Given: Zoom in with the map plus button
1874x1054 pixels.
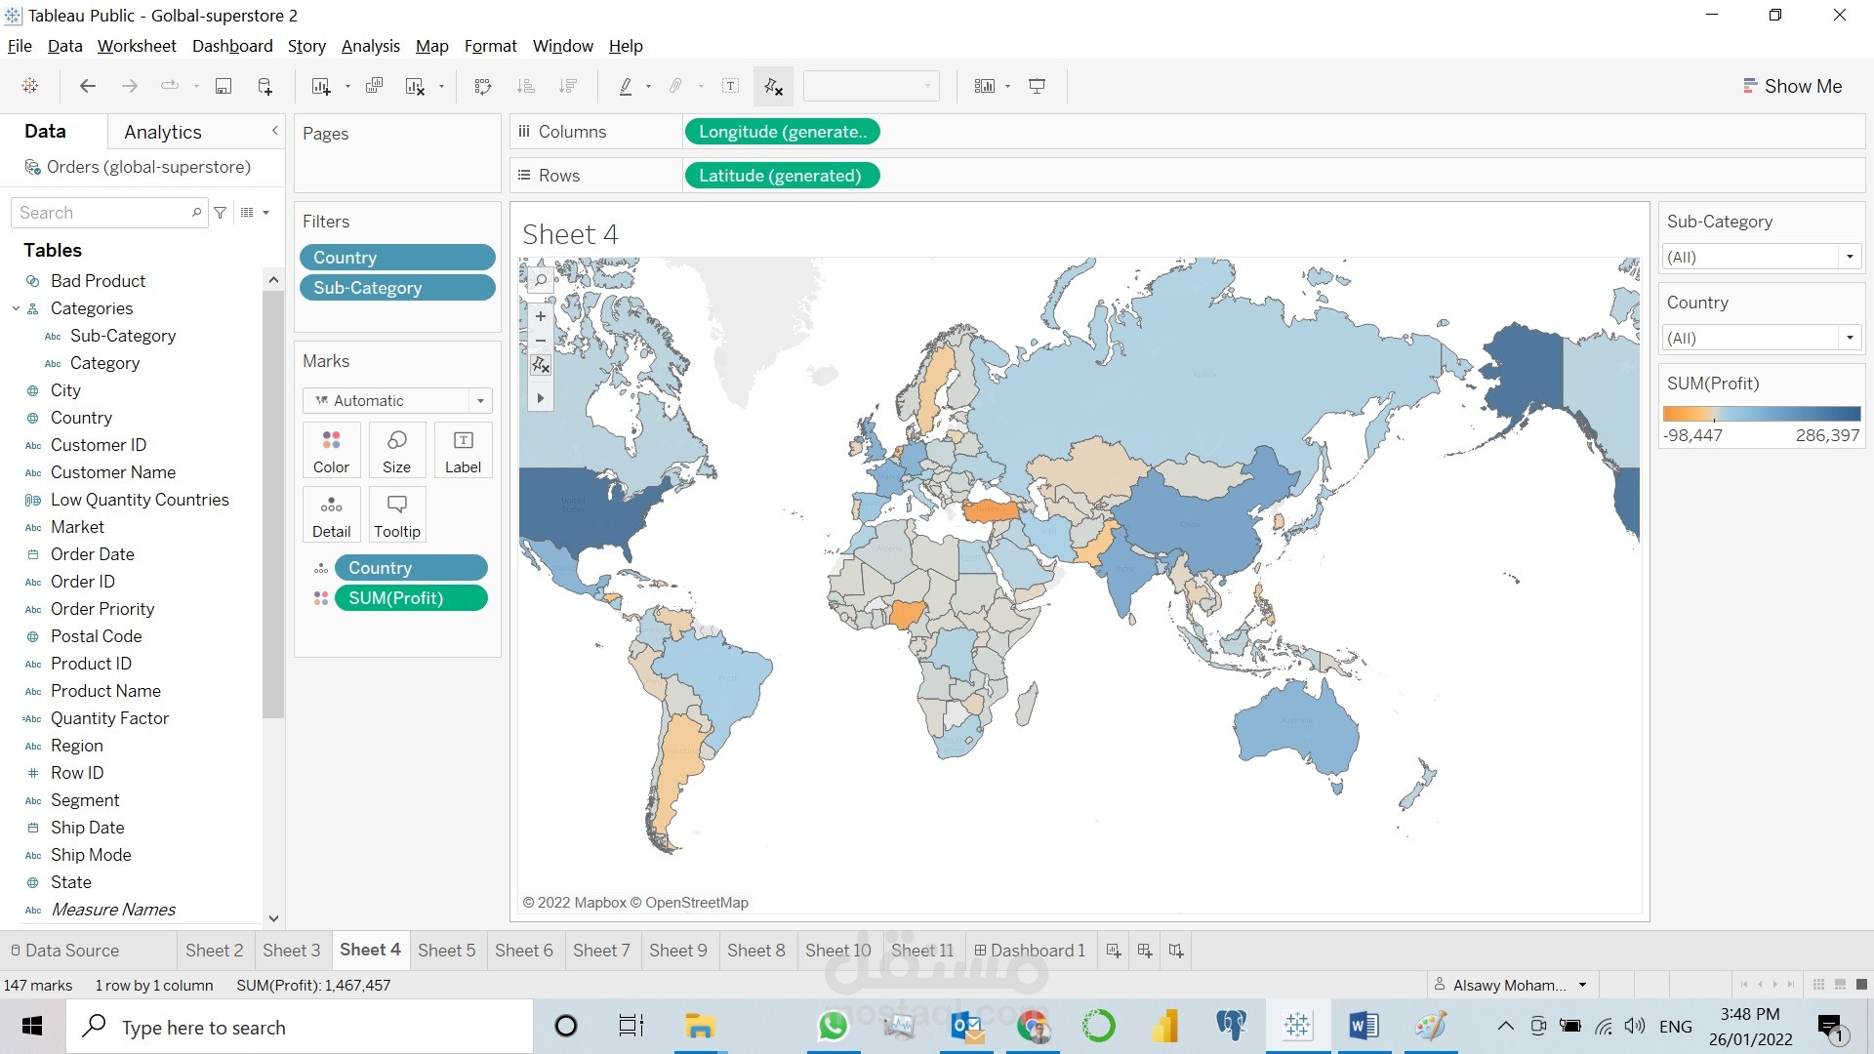Looking at the screenshot, I should [541, 316].
